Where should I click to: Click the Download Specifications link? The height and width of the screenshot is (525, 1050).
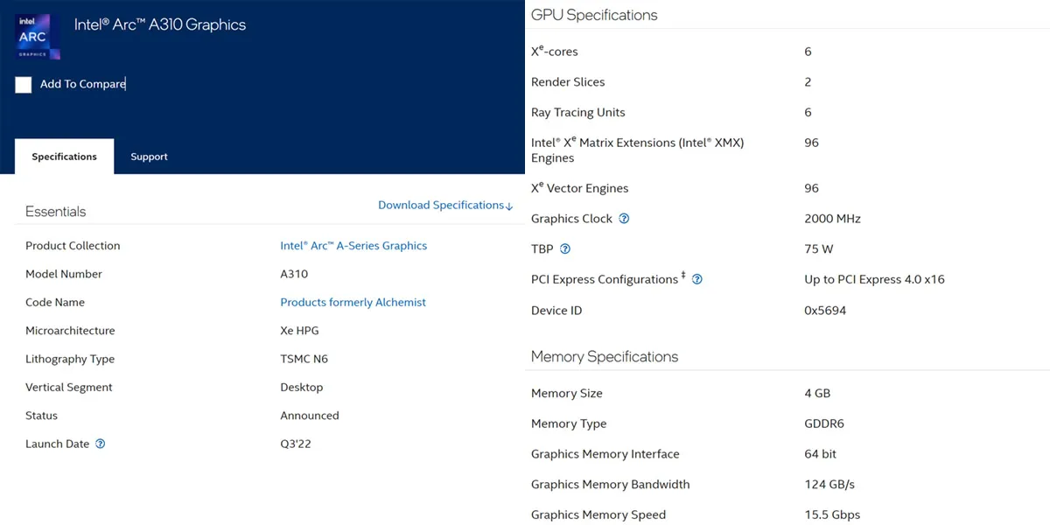(445, 205)
